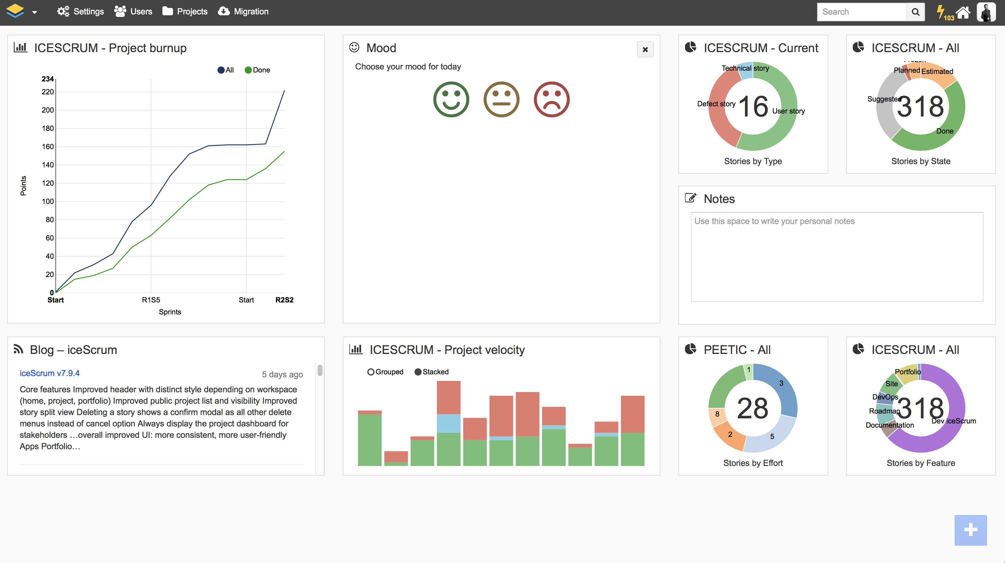Click the RSS icon on the Blog widget
The image size is (1005, 563).
[x=18, y=349]
